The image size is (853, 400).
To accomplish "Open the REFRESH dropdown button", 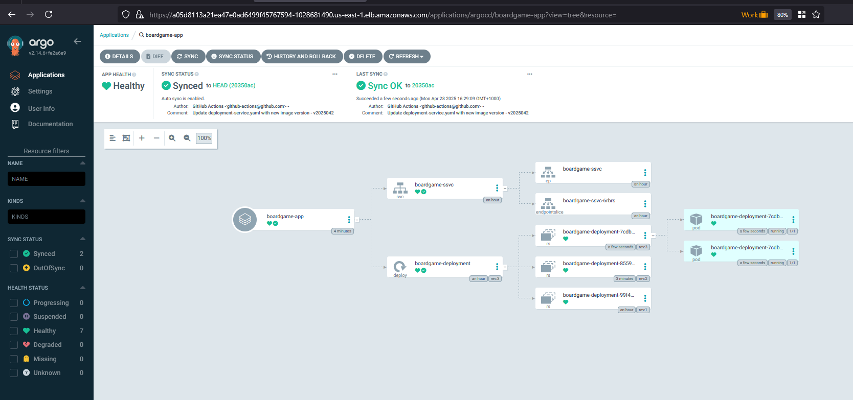I will click(x=407, y=56).
